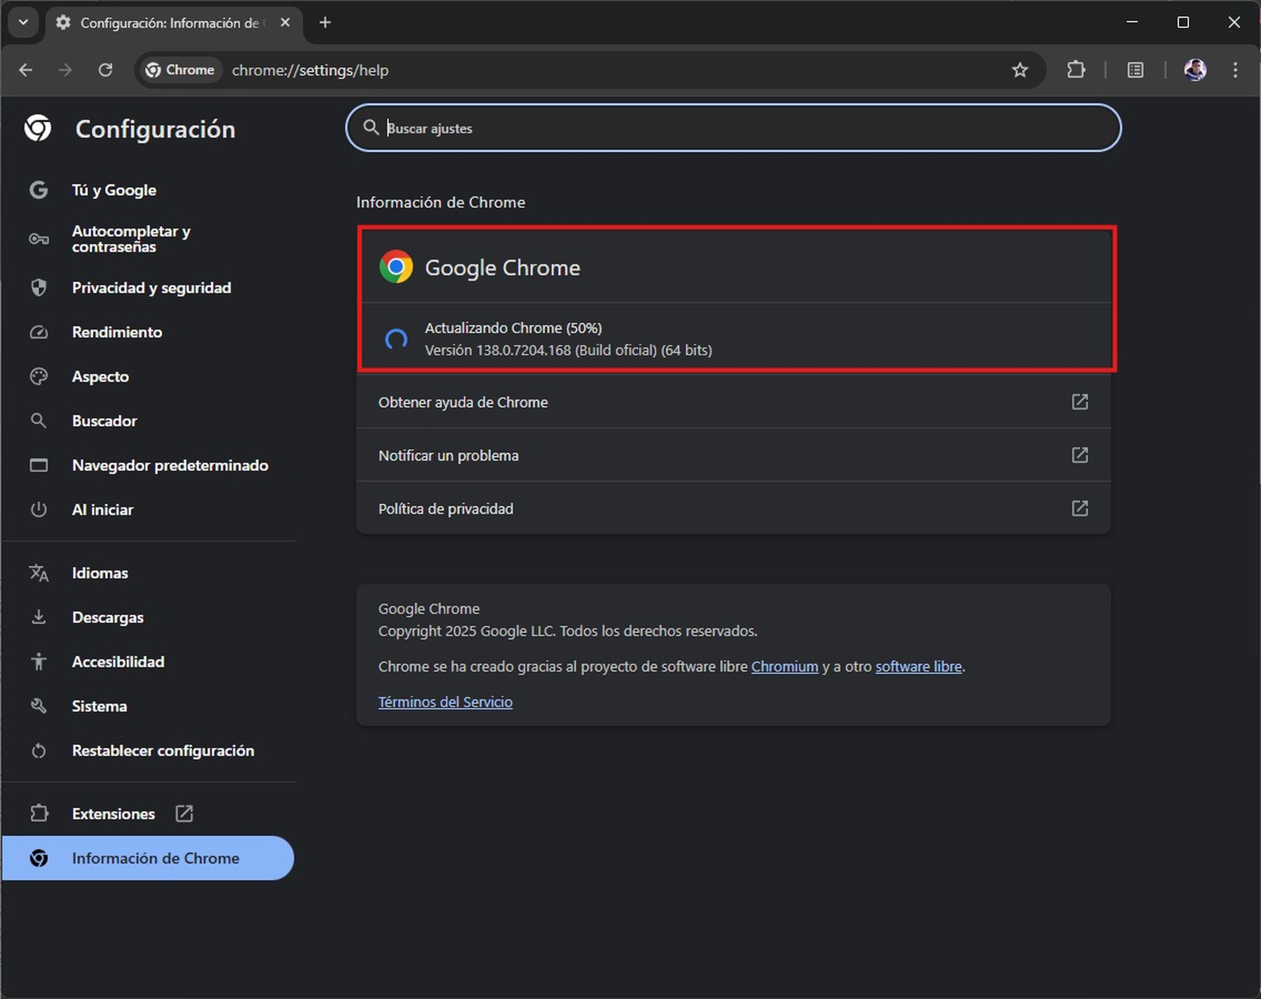Click the puzzle icon next to Extensiones
This screenshot has width=1261, height=999.
39,813
